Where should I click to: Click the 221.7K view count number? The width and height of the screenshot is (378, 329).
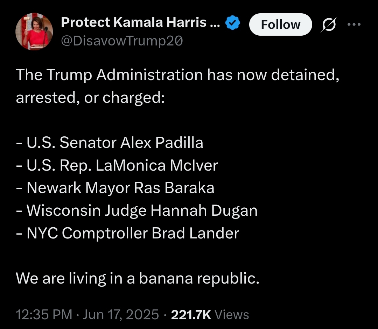tap(191, 315)
